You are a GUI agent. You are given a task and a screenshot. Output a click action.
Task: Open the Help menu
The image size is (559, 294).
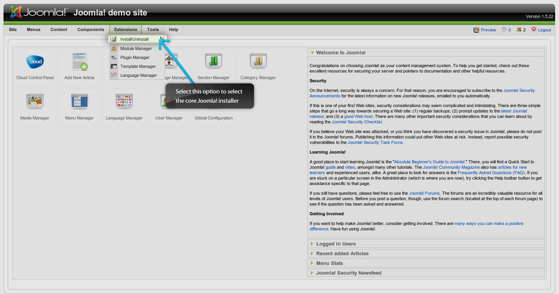pyautogui.click(x=174, y=29)
